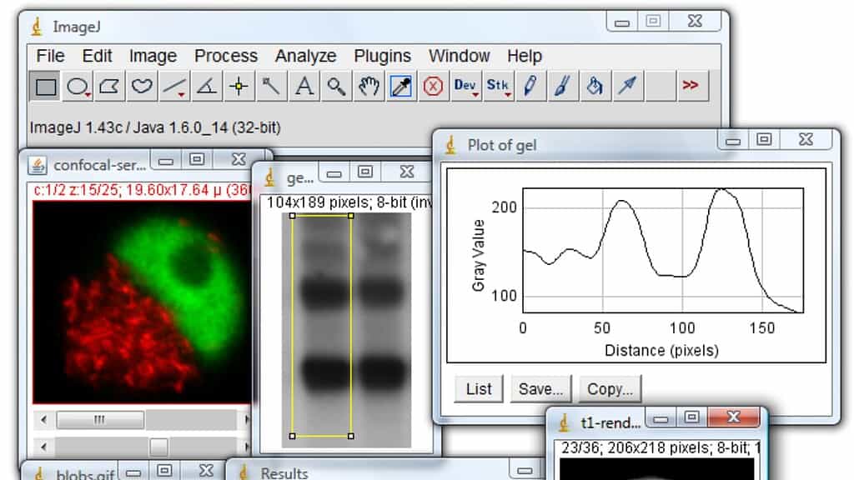Viewport: 854px width, 480px height.
Task: Open the Window menu
Action: (460, 56)
